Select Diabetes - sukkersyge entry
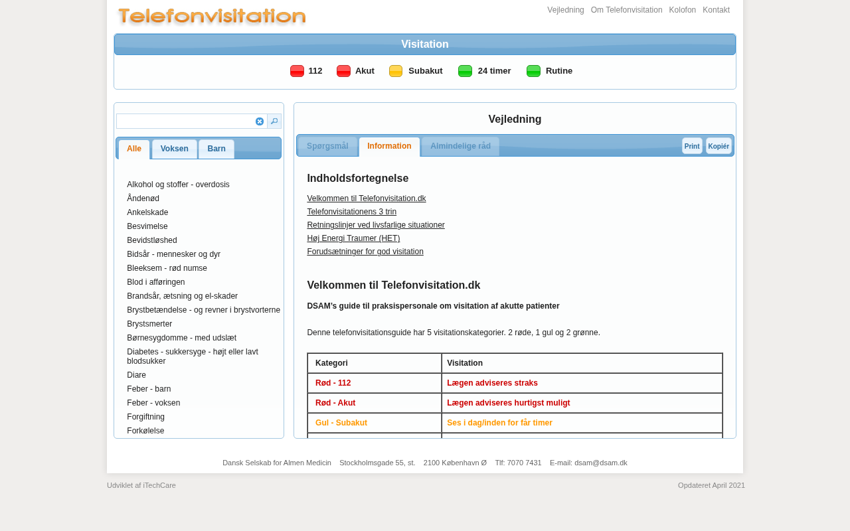 point(193,356)
